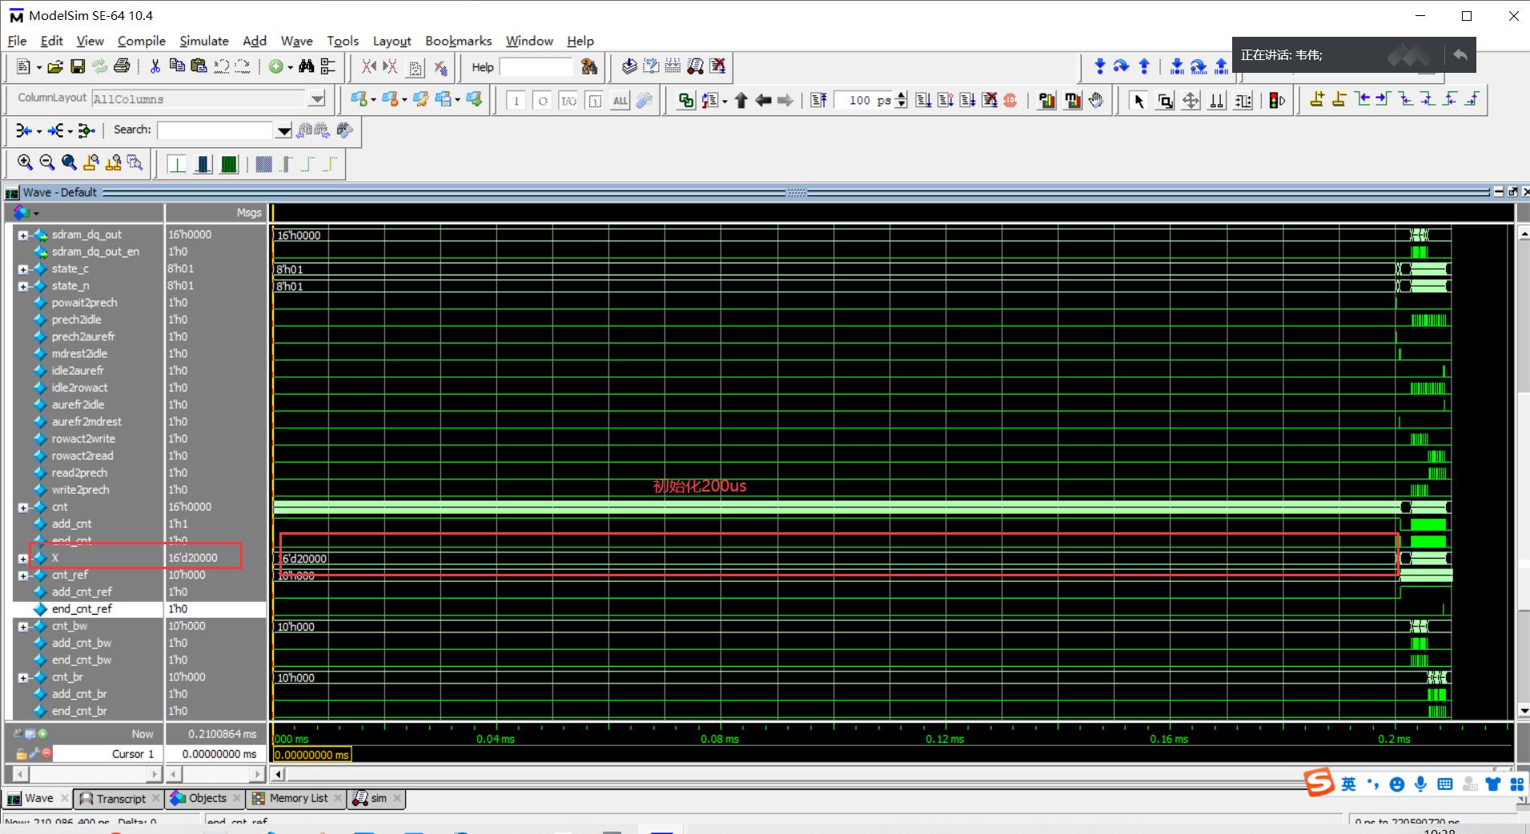The image size is (1530, 834).
Task: Open Find using the binoculars icon
Action: (307, 66)
